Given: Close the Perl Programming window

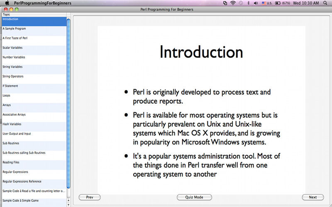Looking at the screenshot, I should (x=6, y=9).
